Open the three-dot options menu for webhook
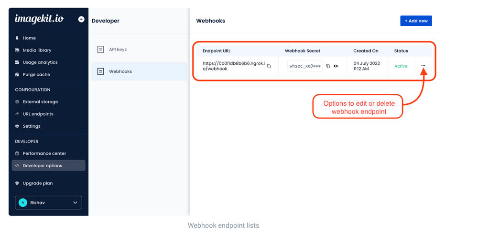Viewport: 478px width, 243px height. (423, 66)
